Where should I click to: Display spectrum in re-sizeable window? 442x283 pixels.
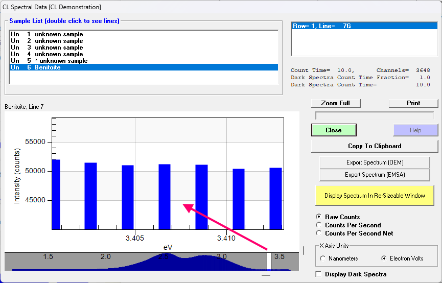point(374,196)
